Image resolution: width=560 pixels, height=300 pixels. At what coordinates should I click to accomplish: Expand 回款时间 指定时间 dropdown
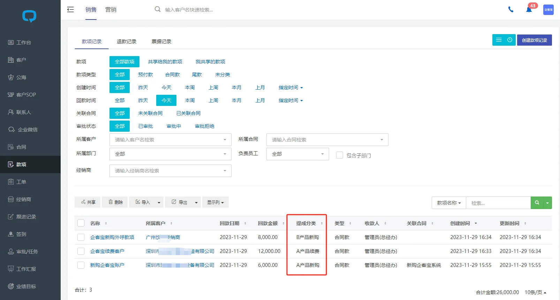click(290, 100)
